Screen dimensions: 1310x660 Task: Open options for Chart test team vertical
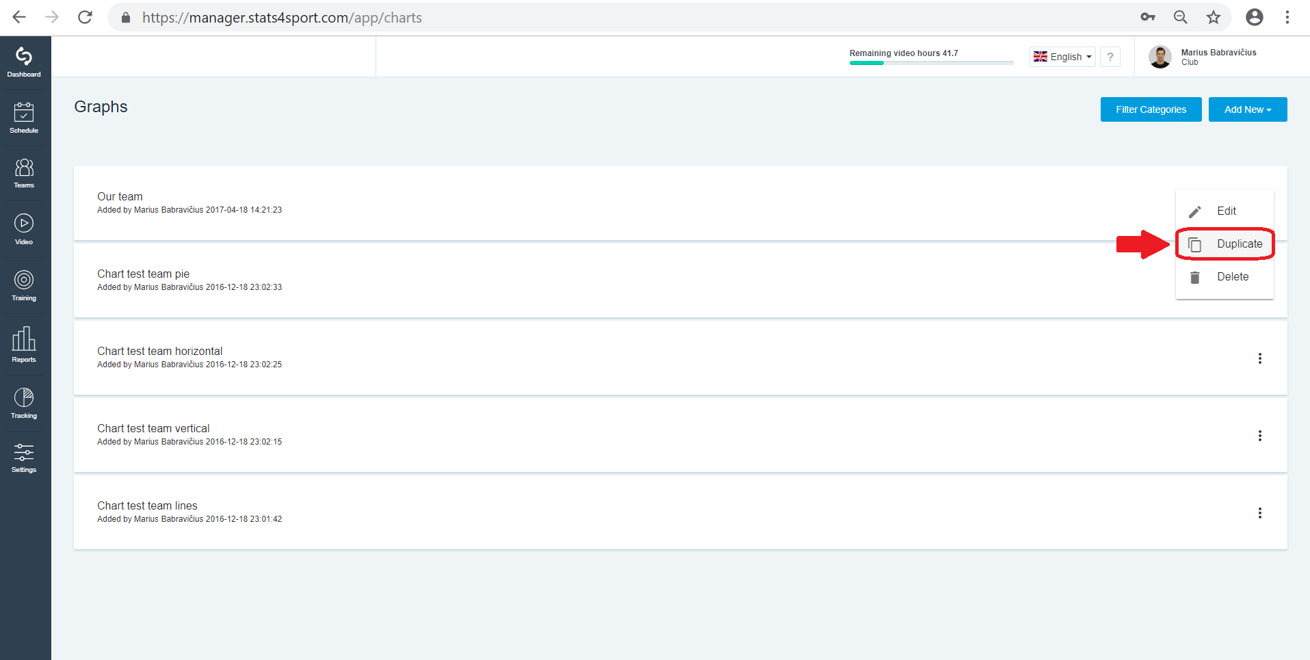(x=1260, y=436)
